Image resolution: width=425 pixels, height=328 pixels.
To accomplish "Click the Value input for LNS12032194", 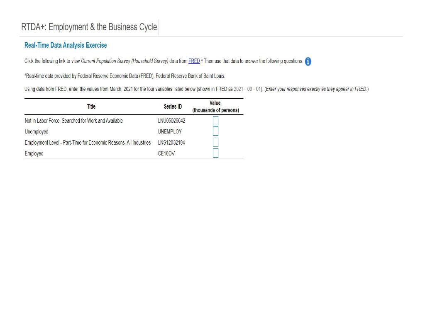I will pos(215,142).
